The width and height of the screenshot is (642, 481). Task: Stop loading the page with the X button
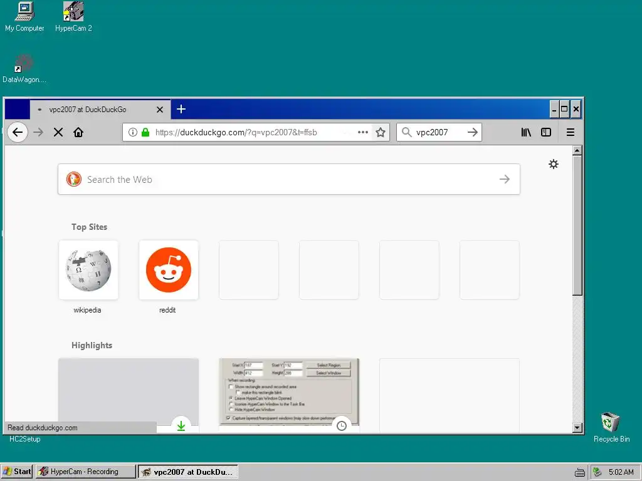[58, 132]
